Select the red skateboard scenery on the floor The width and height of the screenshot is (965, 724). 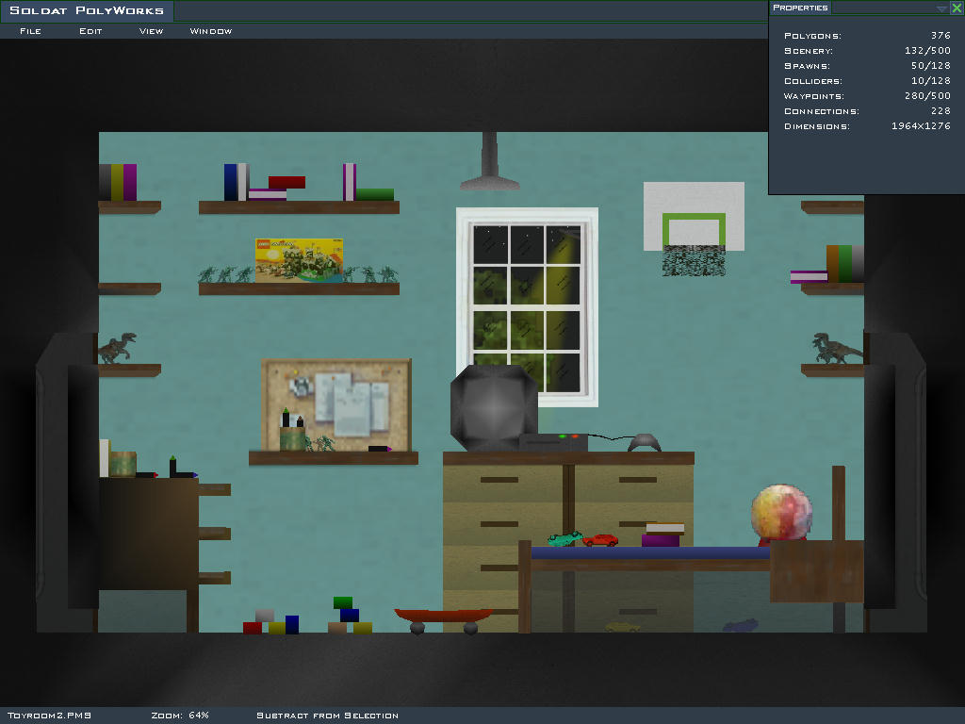443,617
